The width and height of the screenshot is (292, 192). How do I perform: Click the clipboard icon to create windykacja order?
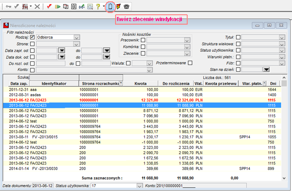(110, 7)
